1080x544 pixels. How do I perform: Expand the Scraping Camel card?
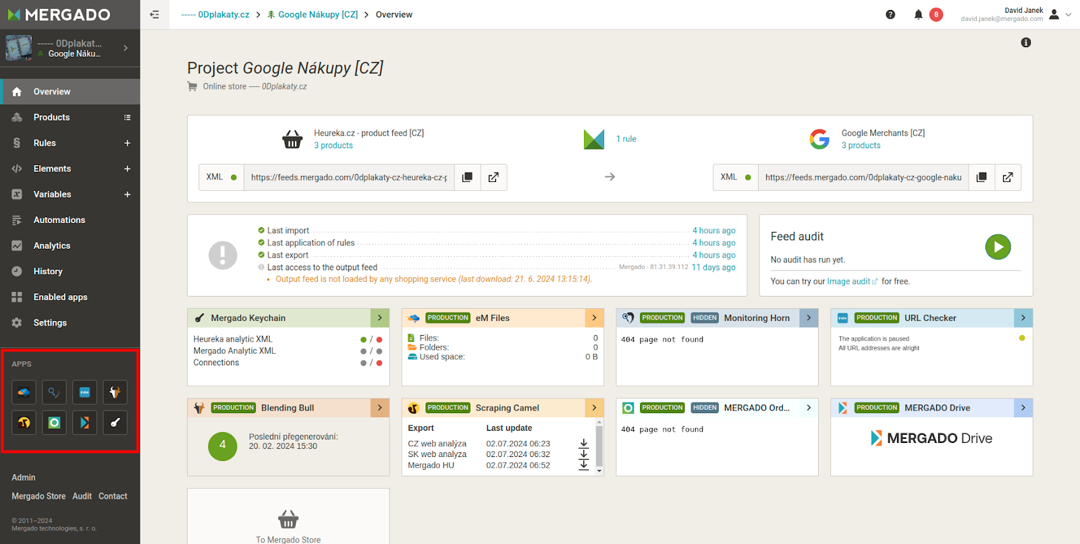tap(594, 408)
